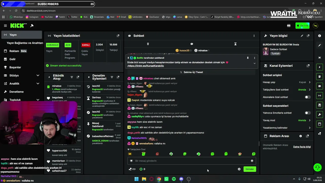Focus the Chrome address bar
The width and height of the screenshot is (325, 183).
[152, 11]
